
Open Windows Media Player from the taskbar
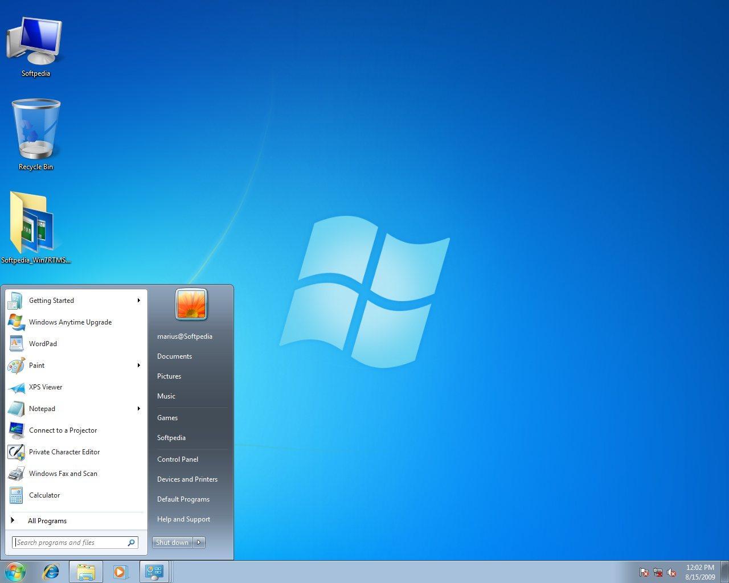click(x=120, y=572)
